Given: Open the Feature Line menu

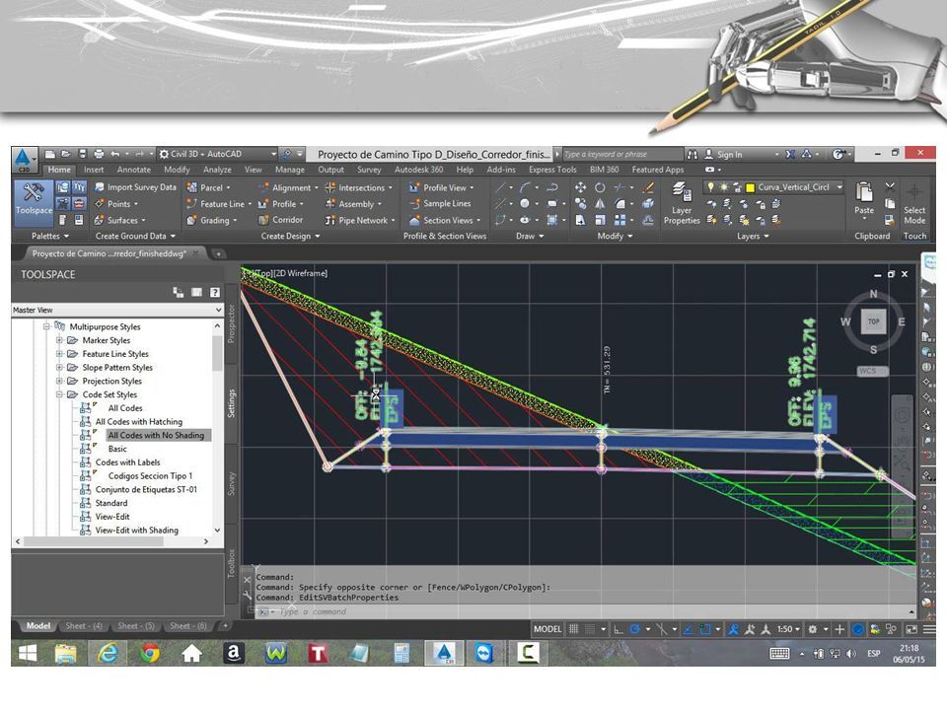Looking at the screenshot, I should click(x=219, y=204).
